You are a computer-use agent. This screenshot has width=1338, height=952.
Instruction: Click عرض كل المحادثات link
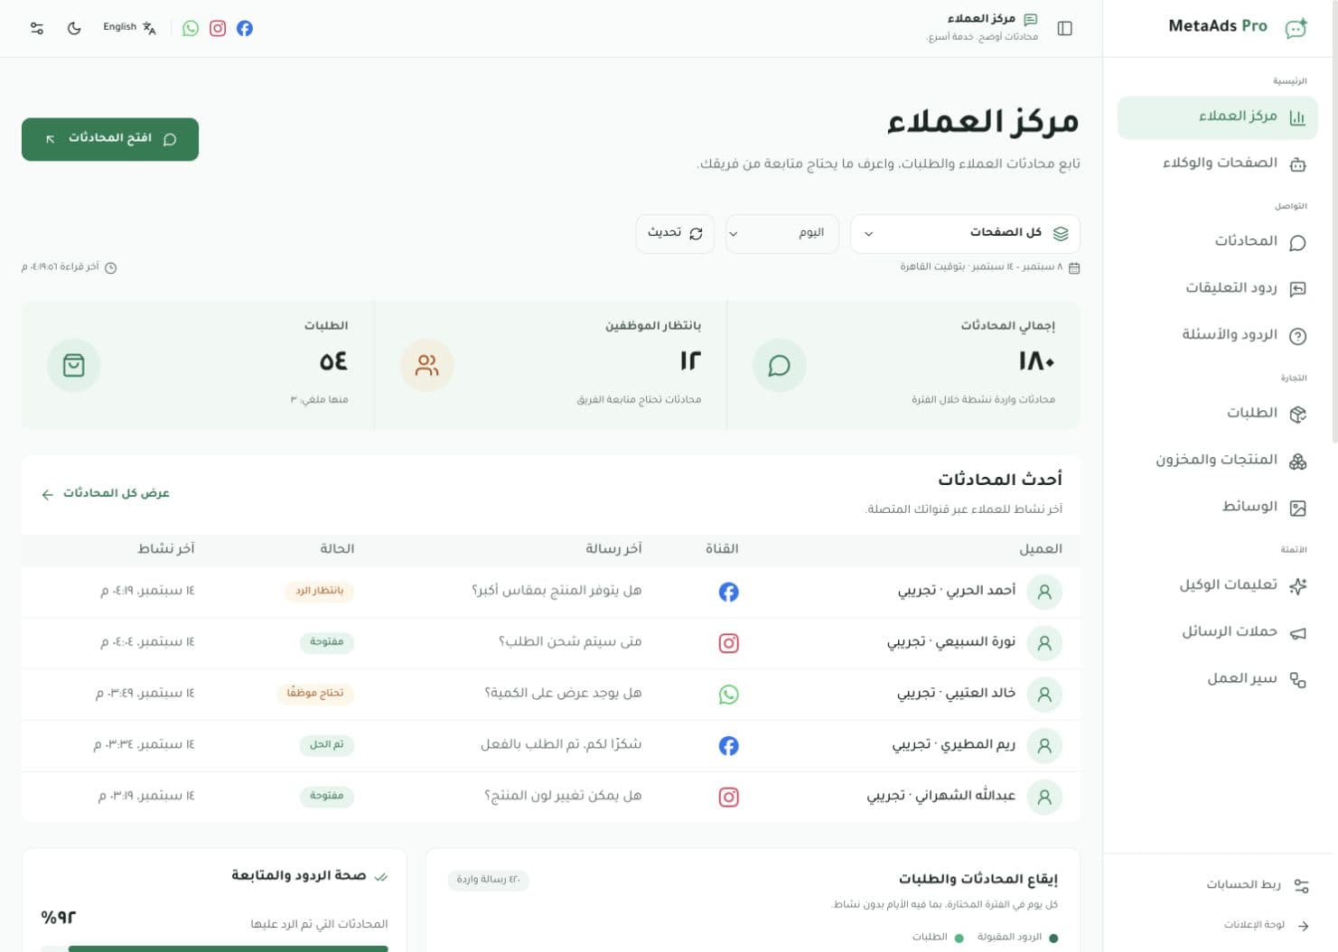coord(106,493)
